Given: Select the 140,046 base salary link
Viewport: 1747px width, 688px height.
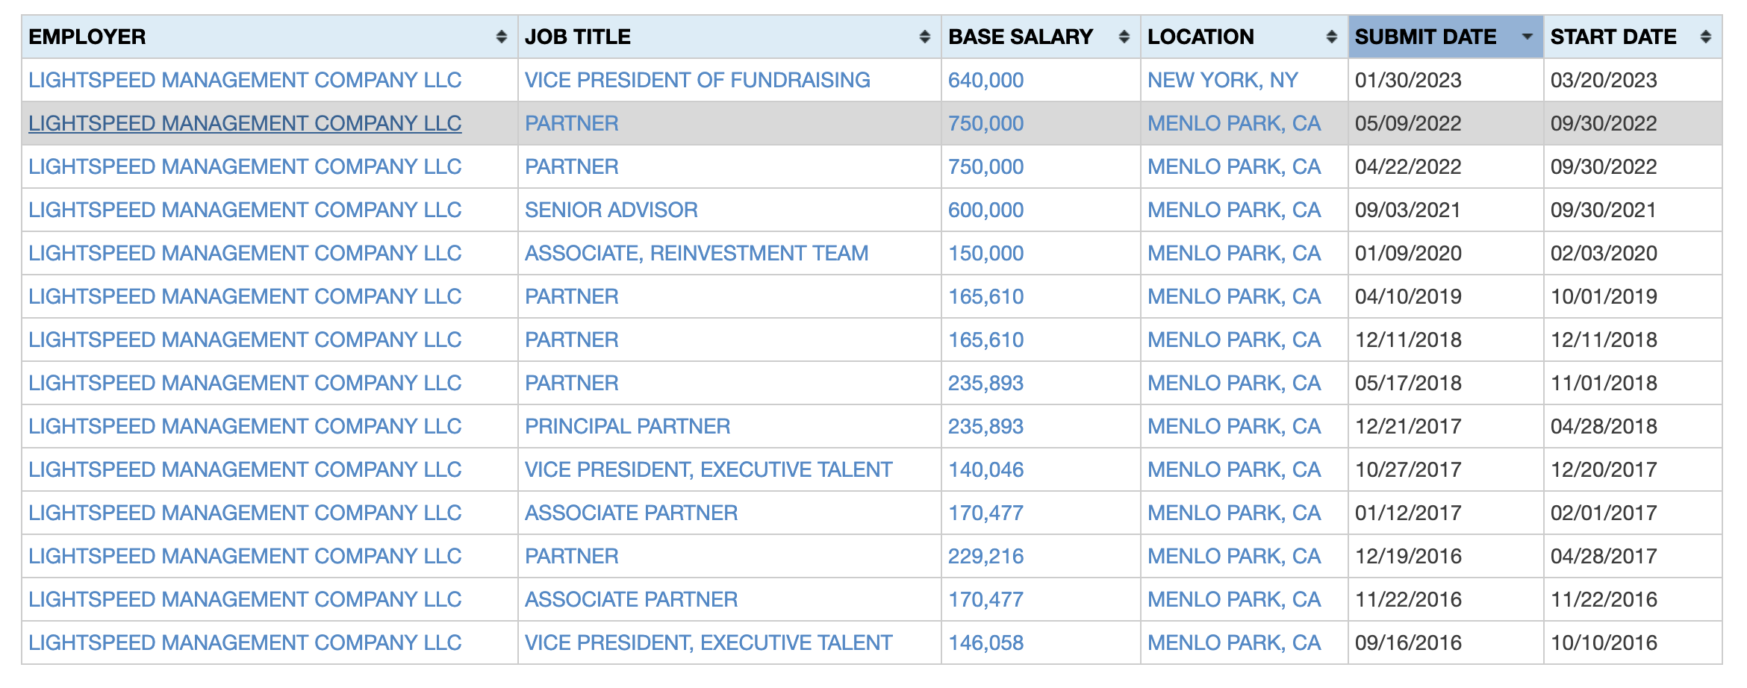Looking at the screenshot, I should [x=985, y=469].
